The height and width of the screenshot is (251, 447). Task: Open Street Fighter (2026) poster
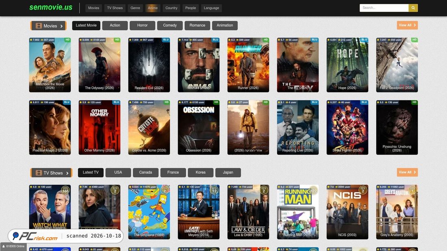347,127
